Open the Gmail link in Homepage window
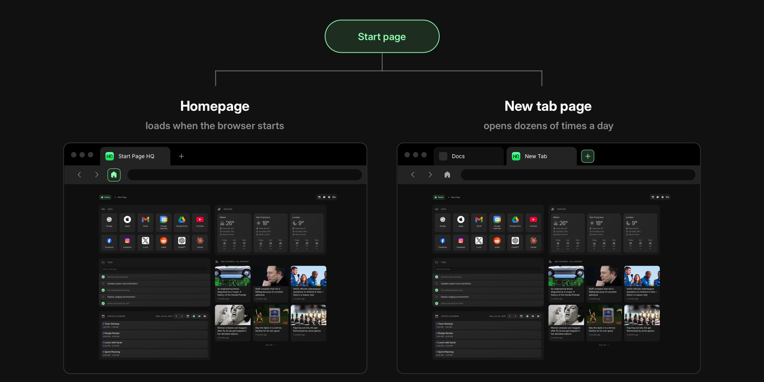Image resolution: width=764 pixels, height=382 pixels. 146,222
